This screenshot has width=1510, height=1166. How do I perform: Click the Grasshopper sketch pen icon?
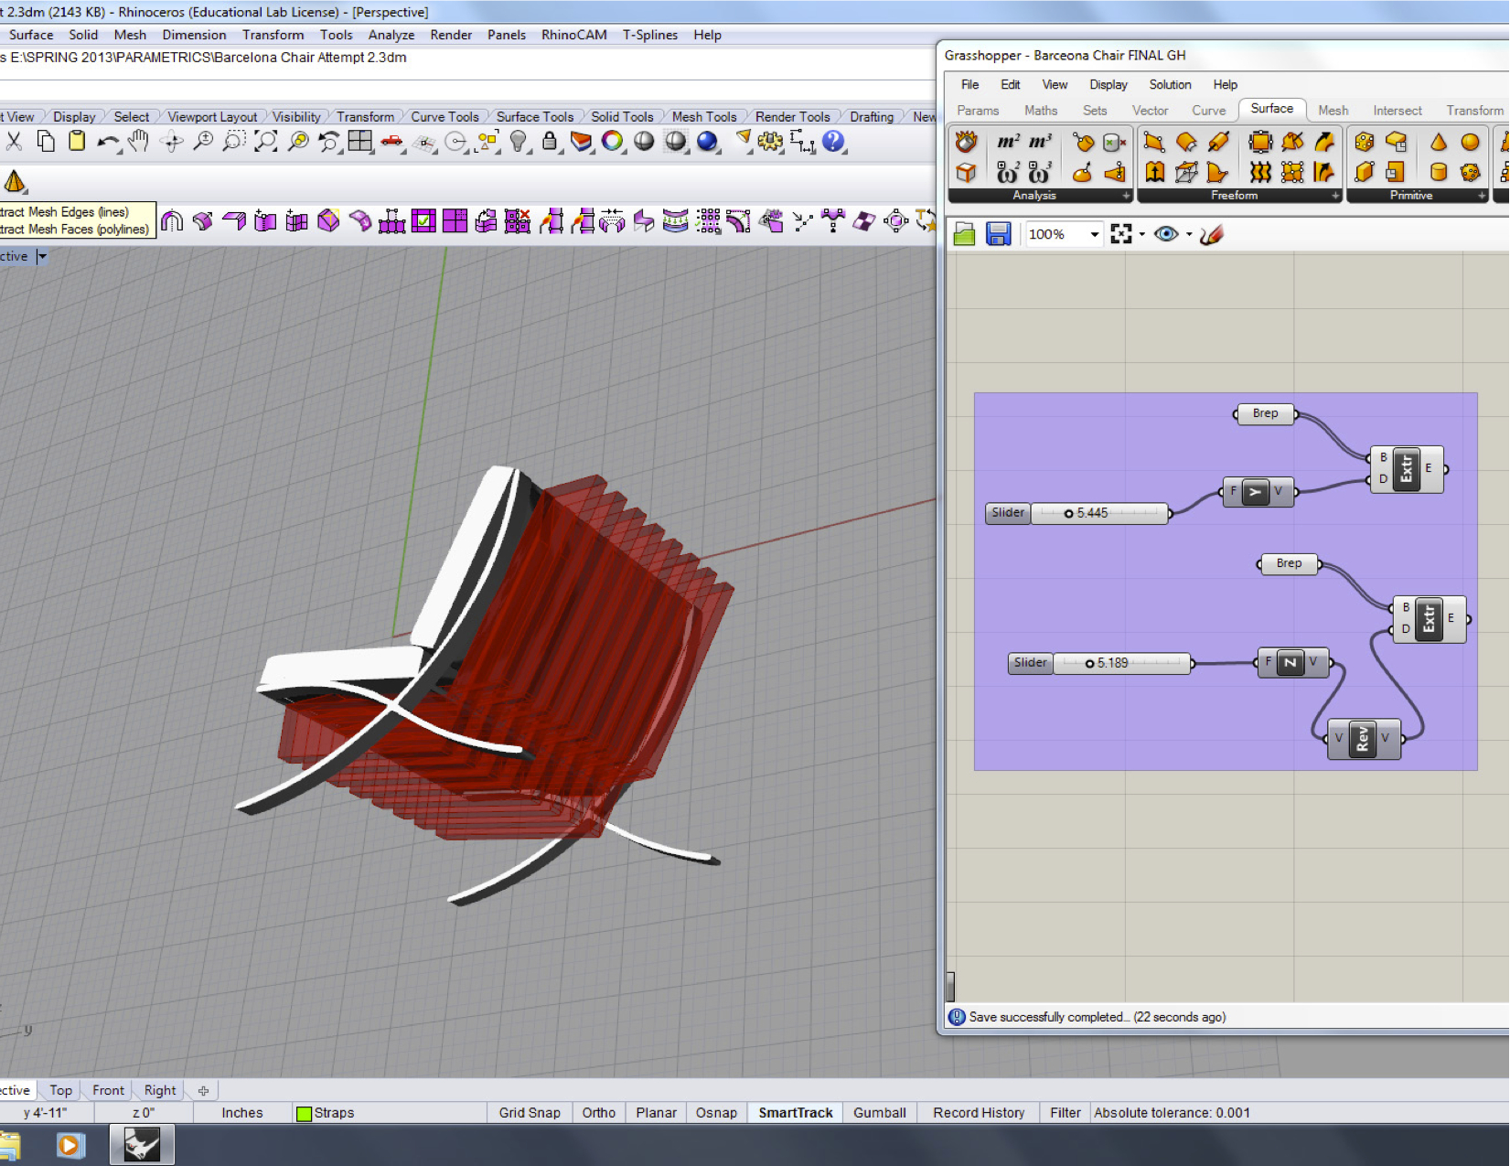pyautogui.click(x=1212, y=234)
